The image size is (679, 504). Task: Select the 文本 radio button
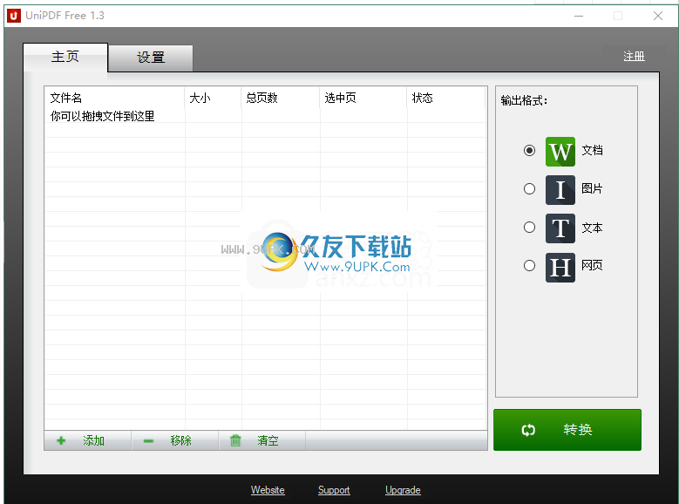click(529, 227)
